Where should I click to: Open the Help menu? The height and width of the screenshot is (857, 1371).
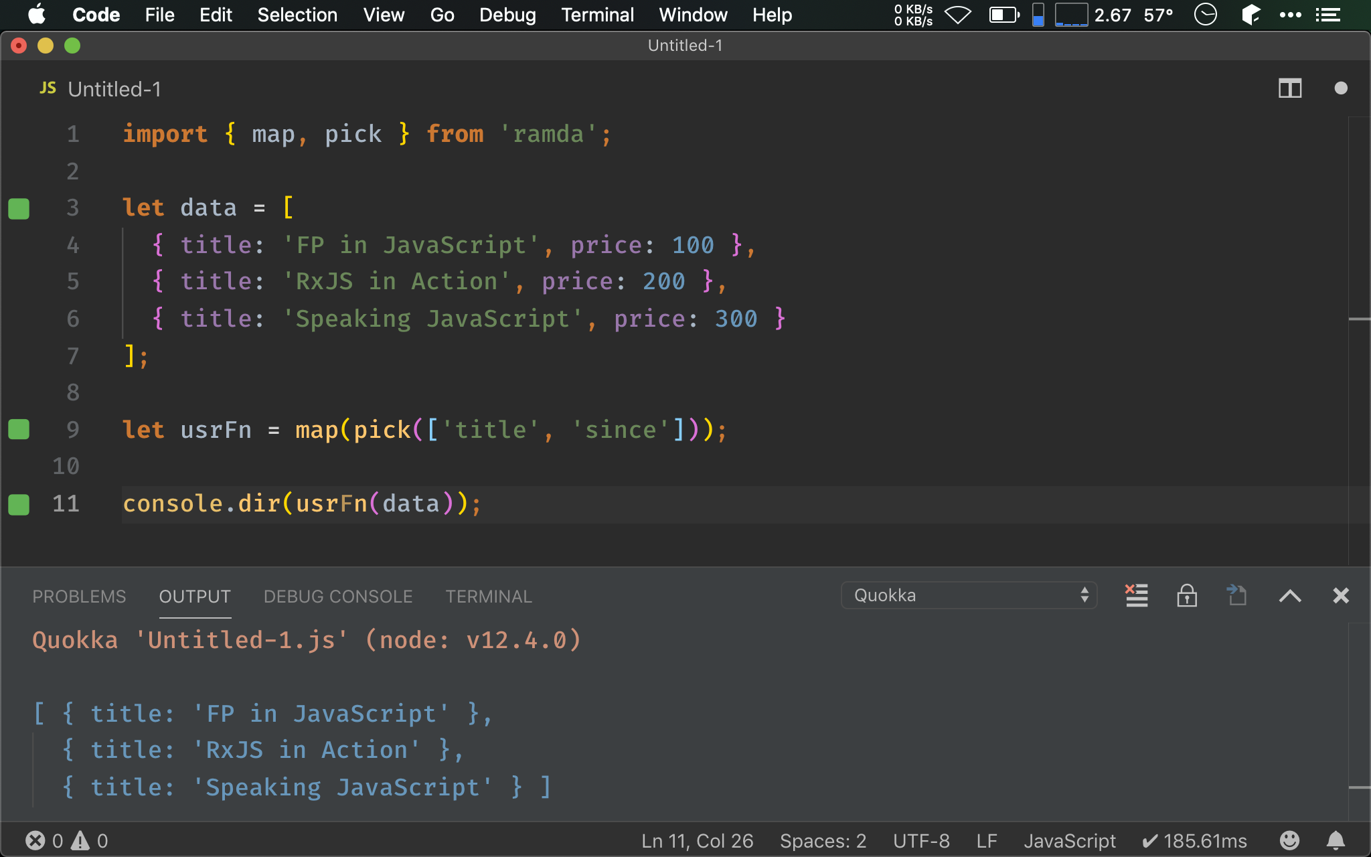coord(772,15)
